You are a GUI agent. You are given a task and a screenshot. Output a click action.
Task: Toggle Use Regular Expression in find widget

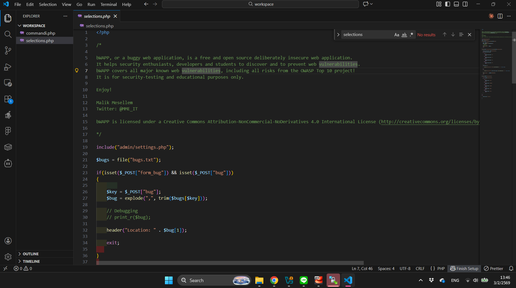coord(411,35)
